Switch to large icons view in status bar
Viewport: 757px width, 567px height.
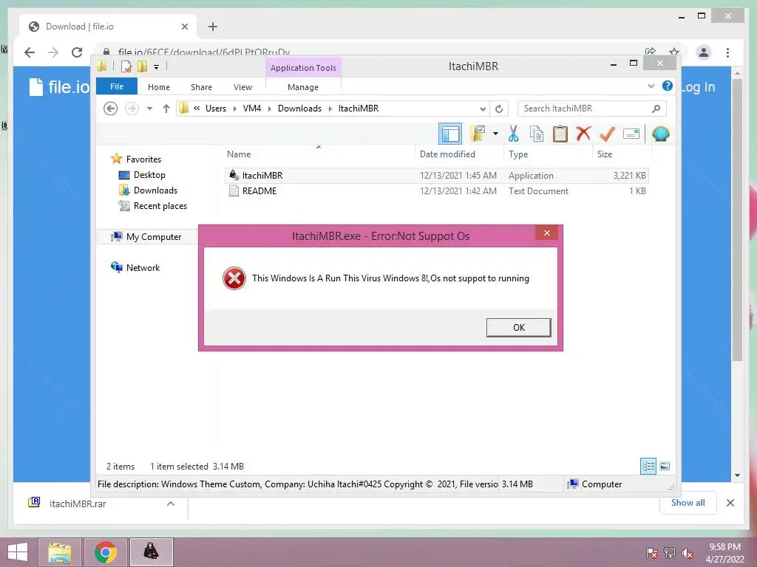coord(665,466)
